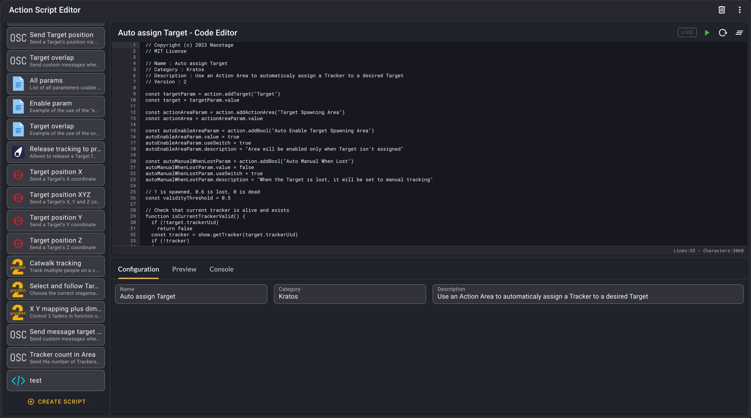Edit the Name input field
This screenshot has width=751, height=418.
point(191,296)
